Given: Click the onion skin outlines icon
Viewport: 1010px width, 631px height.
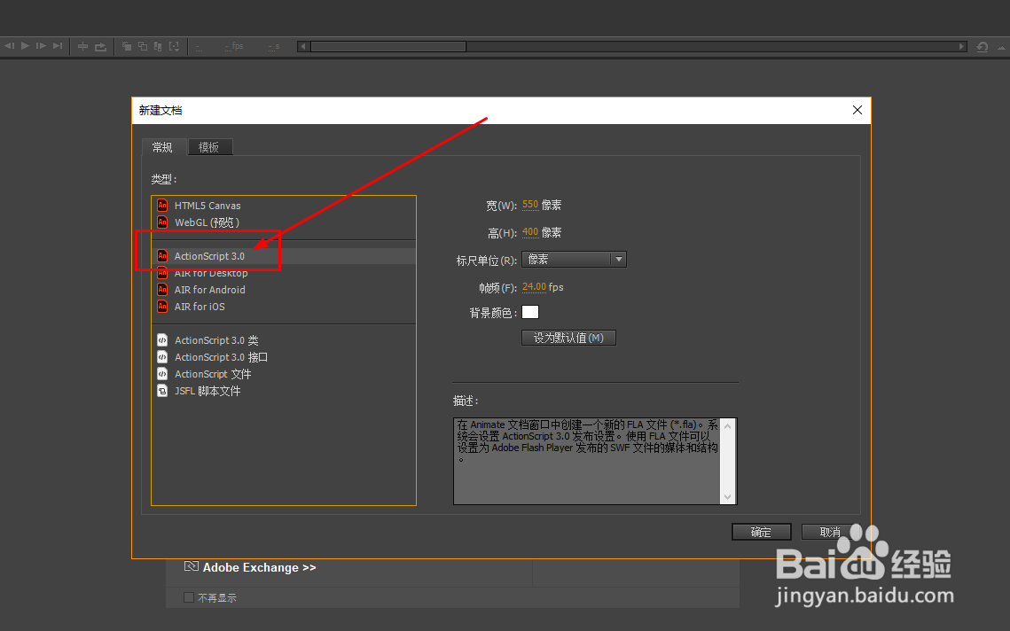Looking at the screenshot, I should [x=143, y=46].
